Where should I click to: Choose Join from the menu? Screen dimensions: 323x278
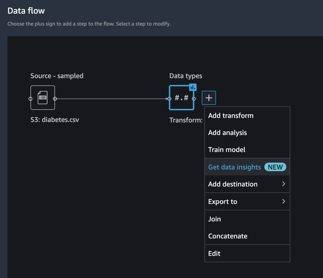(214, 219)
